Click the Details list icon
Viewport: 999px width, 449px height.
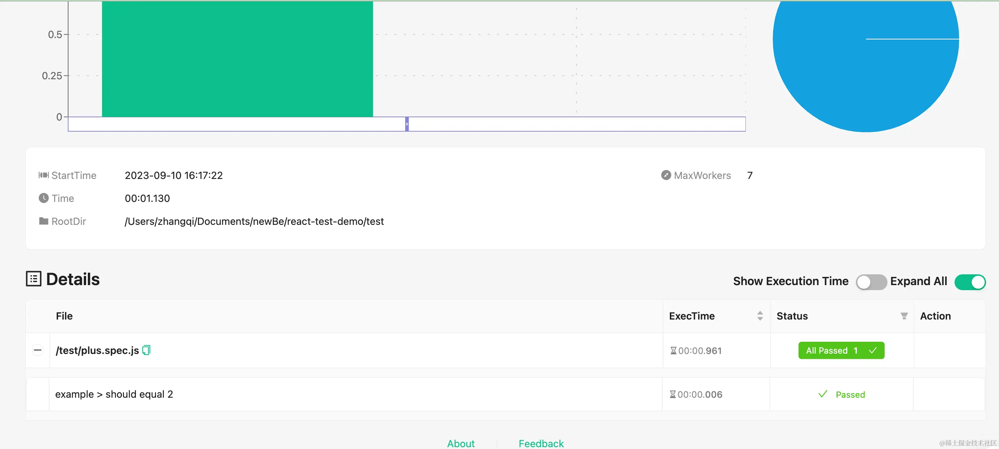point(34,279)
